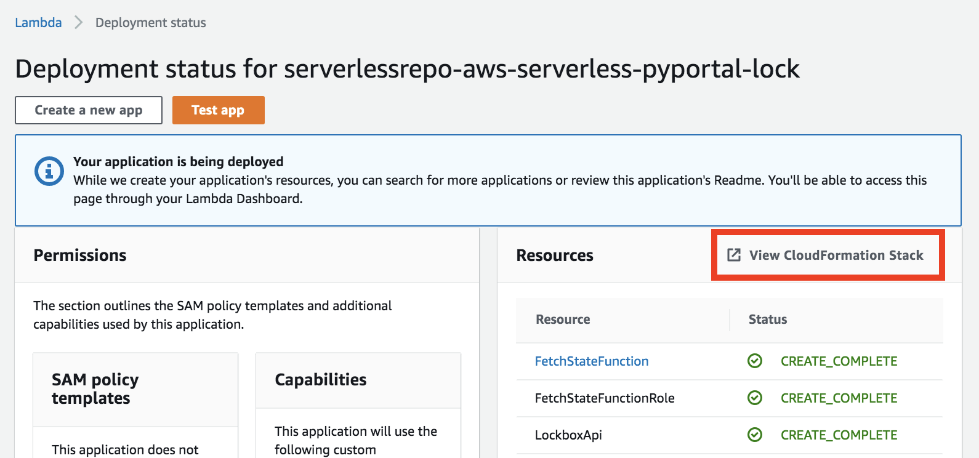Click the SAM policy templates card heading
This screenshot has height=458, width=979.
pos(95,388)
